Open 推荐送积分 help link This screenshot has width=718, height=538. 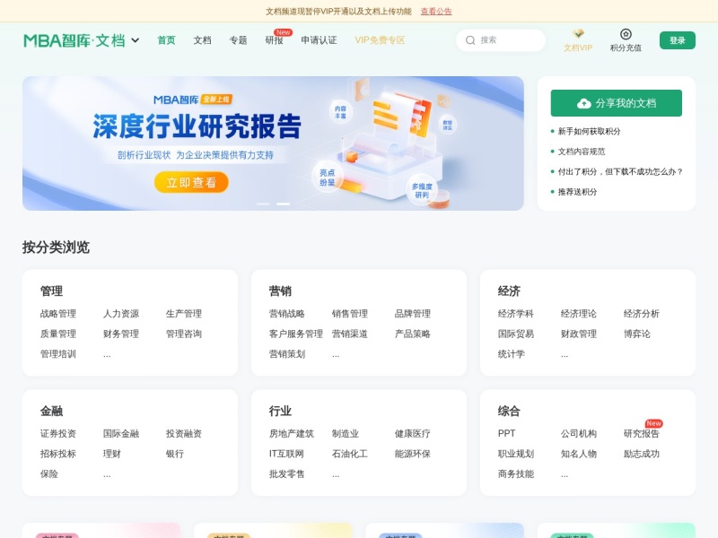(577, 192)
